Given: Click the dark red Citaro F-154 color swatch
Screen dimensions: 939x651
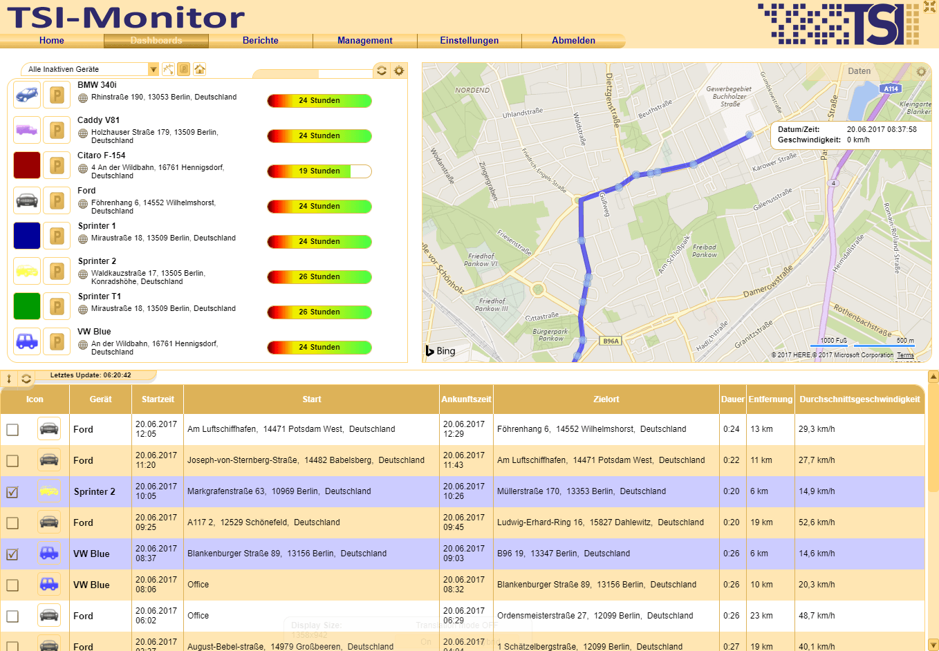Looking at the screenshot, I should (x=27, y=165).
